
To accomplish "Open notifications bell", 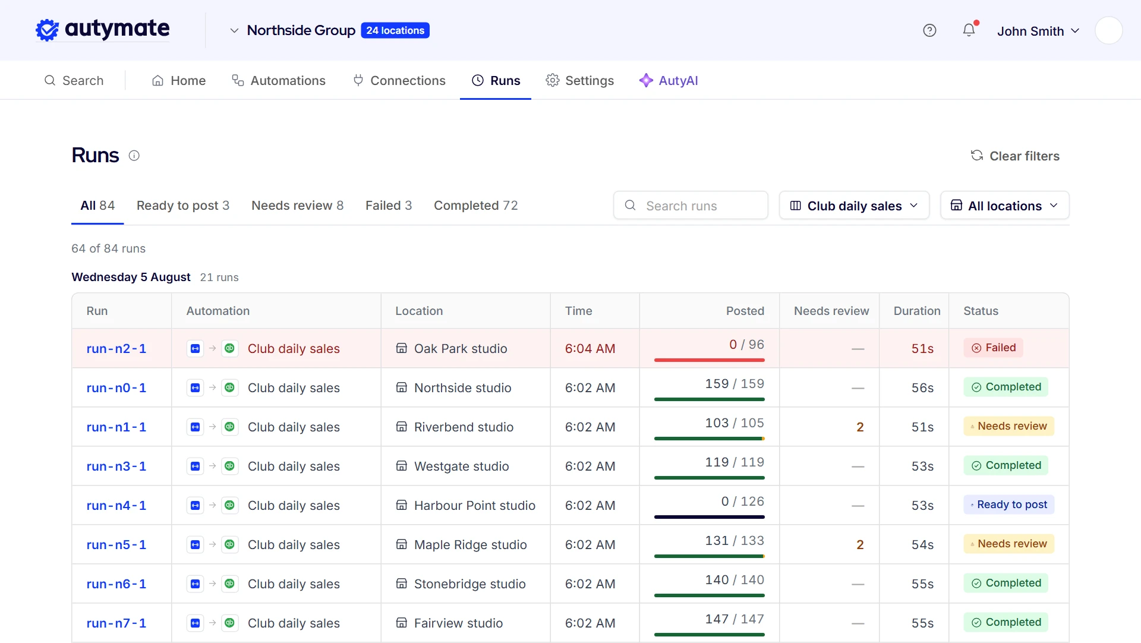I will (969, 30).
